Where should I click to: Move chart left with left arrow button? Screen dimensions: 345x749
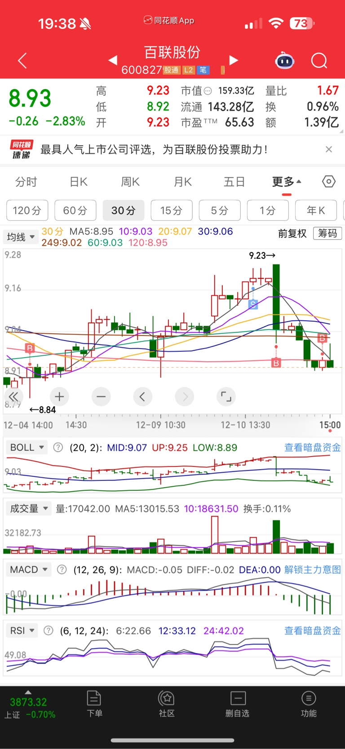[x=142, y=396]
